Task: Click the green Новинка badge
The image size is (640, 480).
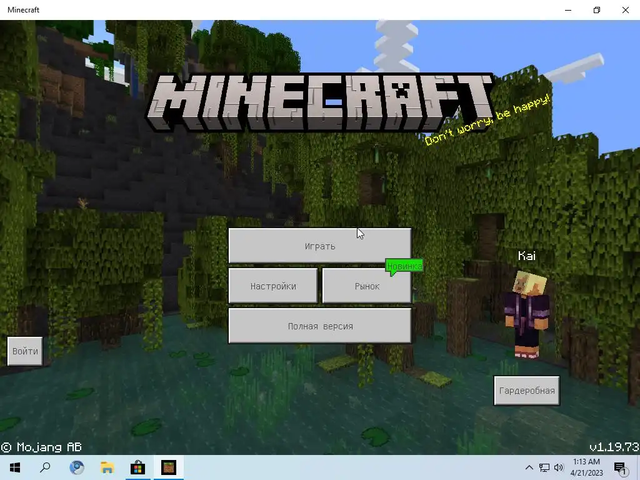Action: (404, 266)
